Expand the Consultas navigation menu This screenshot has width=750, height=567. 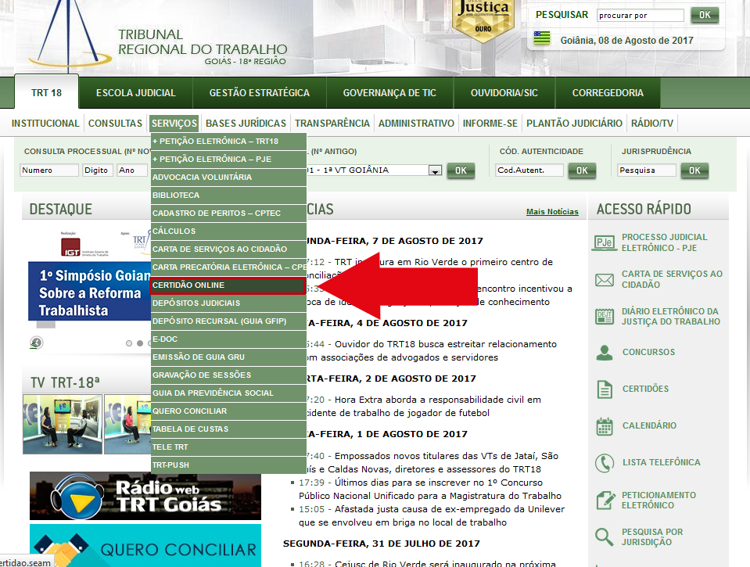115,124
